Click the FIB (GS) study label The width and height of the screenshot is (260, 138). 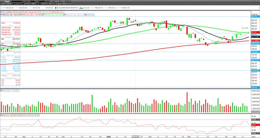pyautogui.click(x=91, y=15)
